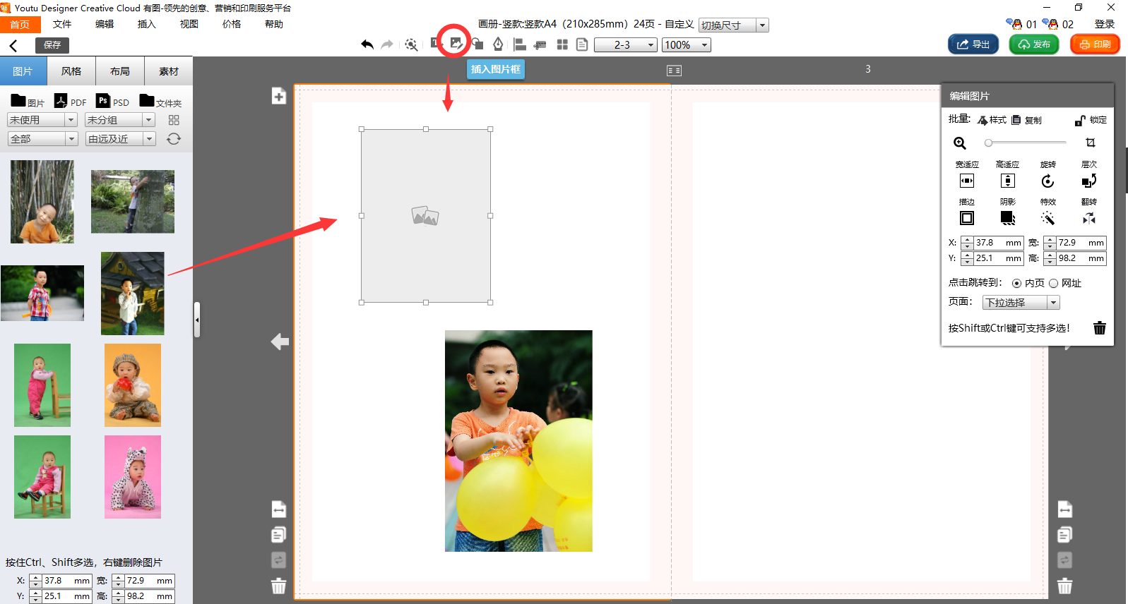Delete image using trash icon in edit panel
Viewport: 1128px width, 604px height.
coord(1099,328)
